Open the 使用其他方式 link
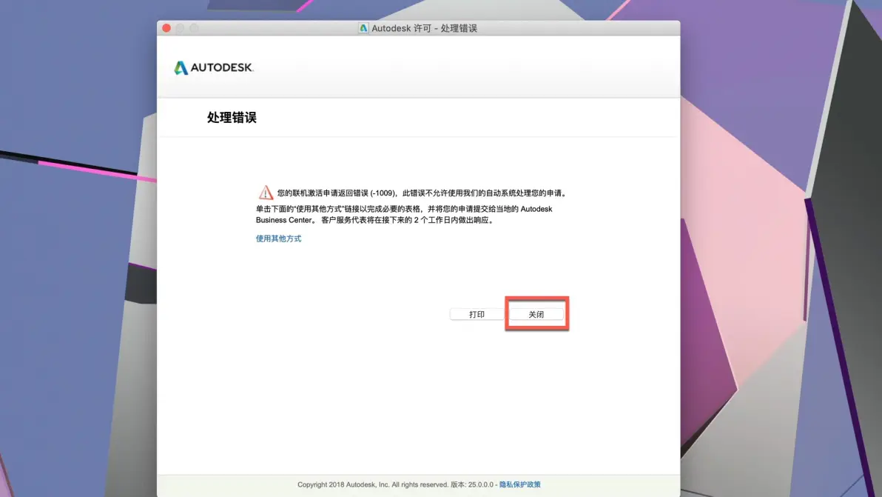882x497 pixels. [278, 239]
